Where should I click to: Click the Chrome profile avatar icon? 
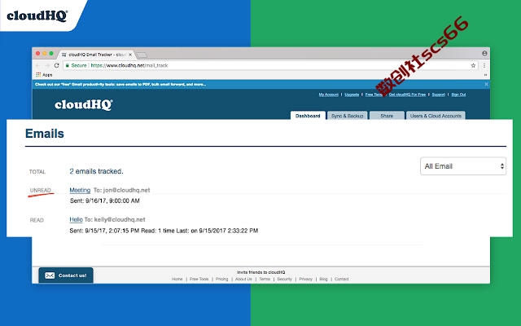coord(484,53)
